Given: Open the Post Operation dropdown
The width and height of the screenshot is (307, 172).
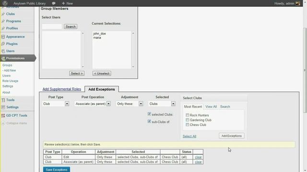Looking at the screenshot, I should point(93,104).
